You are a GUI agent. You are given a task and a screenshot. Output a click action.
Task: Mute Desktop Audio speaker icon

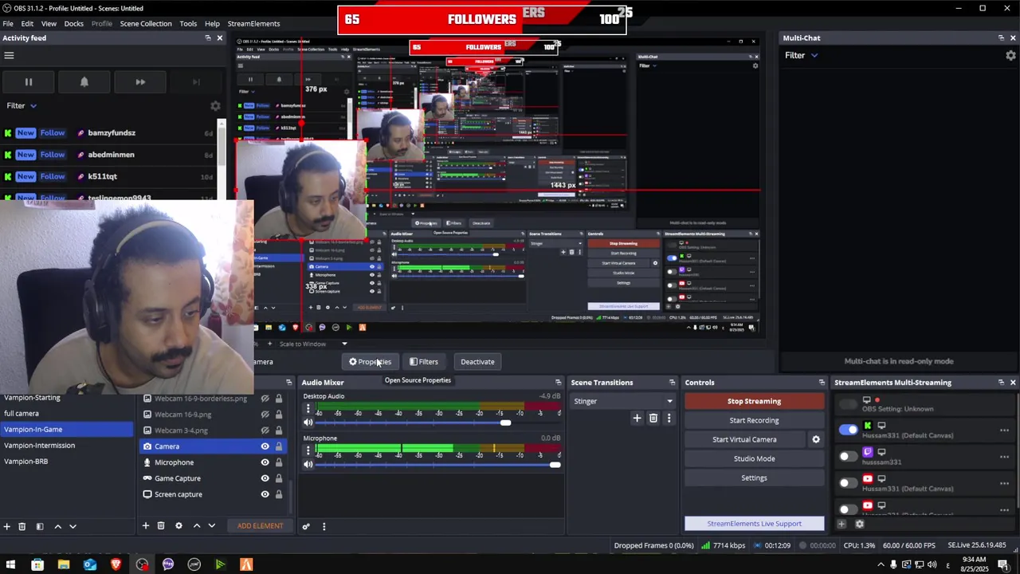point(308,423)
